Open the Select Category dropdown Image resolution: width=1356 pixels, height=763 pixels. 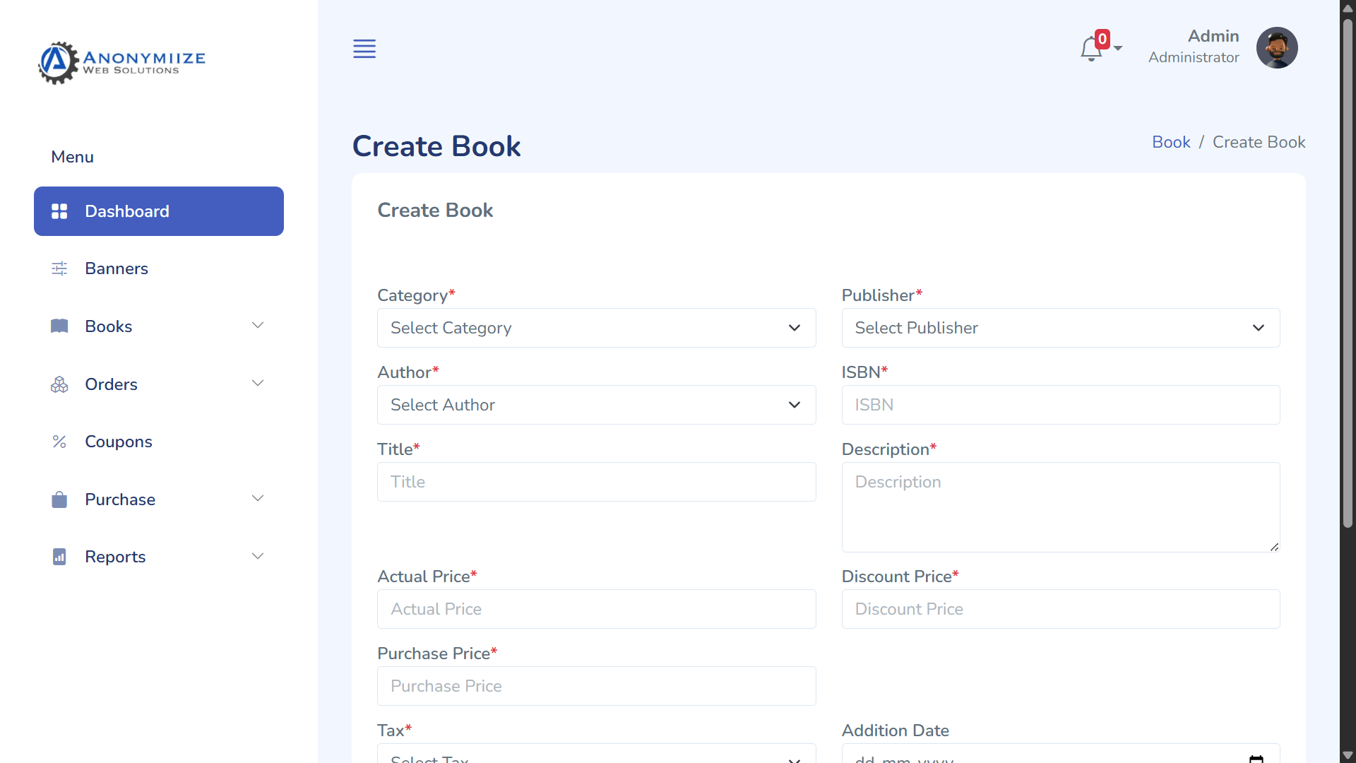[x=597, y=328]
